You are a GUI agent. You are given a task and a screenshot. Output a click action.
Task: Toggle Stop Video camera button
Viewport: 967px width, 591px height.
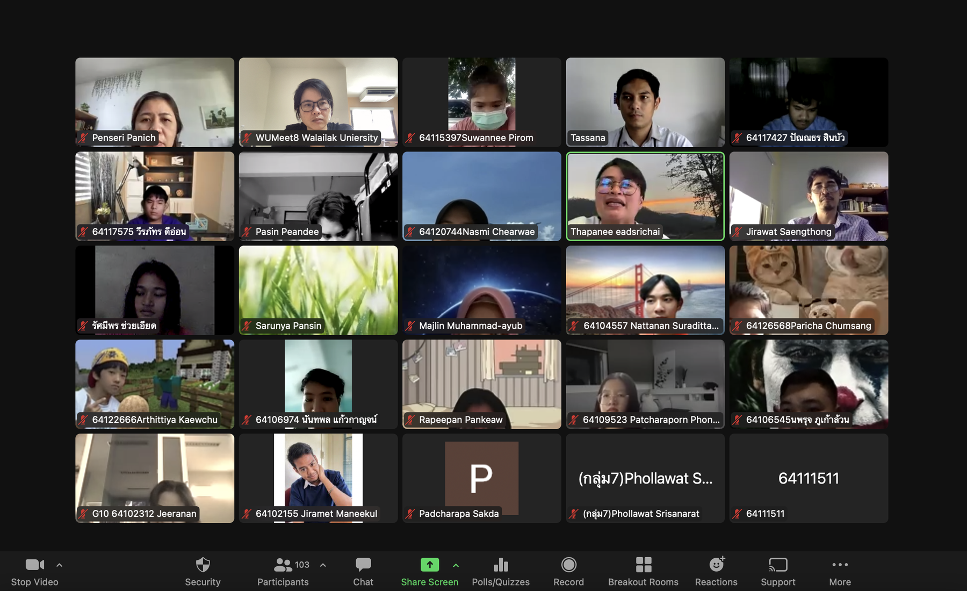(x=34, y=565)
